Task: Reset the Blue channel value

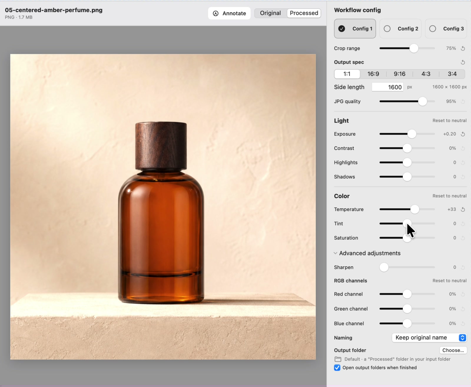Action: (463, 323)
